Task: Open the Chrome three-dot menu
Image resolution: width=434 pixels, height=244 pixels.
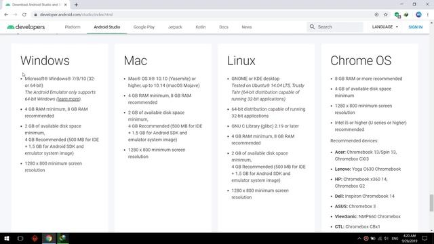Action: [x=428, y=15]
